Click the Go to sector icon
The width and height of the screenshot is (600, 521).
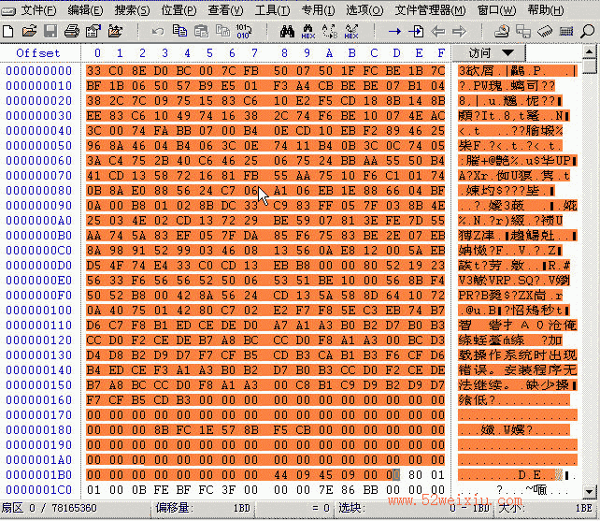coord(416,31)
